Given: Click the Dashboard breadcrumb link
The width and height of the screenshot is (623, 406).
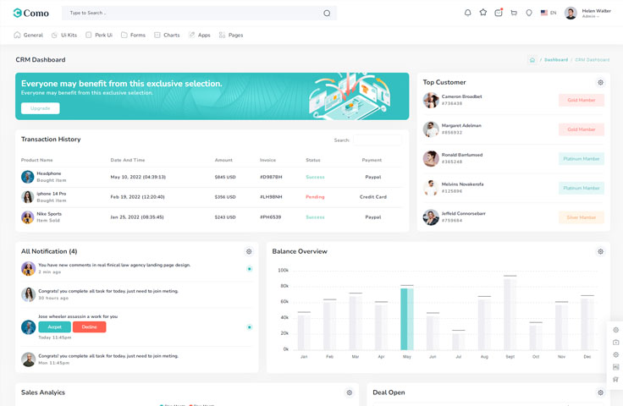Looking at the screenshot, I should 556,60.
